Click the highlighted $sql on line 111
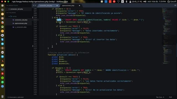 click(59, 20)
